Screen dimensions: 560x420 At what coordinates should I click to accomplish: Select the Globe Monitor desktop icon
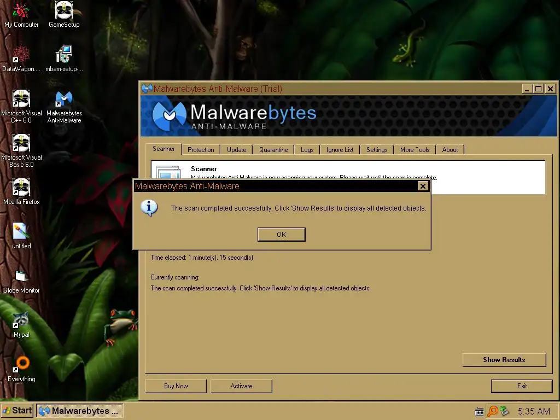(x=21, y=281)
